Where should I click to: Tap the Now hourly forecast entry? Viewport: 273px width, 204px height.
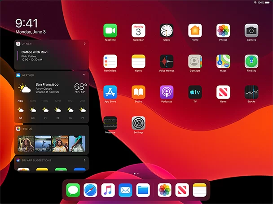point(20,109)
